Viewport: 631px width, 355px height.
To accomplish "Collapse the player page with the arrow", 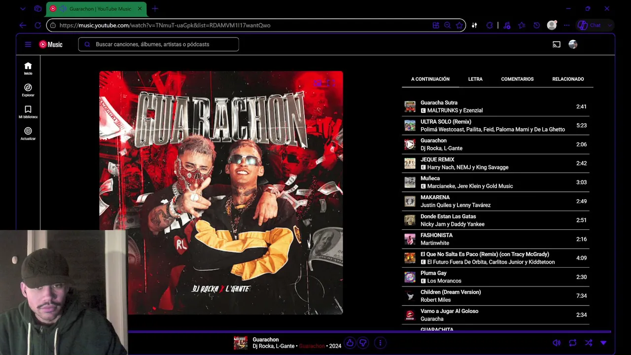I will [603, 343].
